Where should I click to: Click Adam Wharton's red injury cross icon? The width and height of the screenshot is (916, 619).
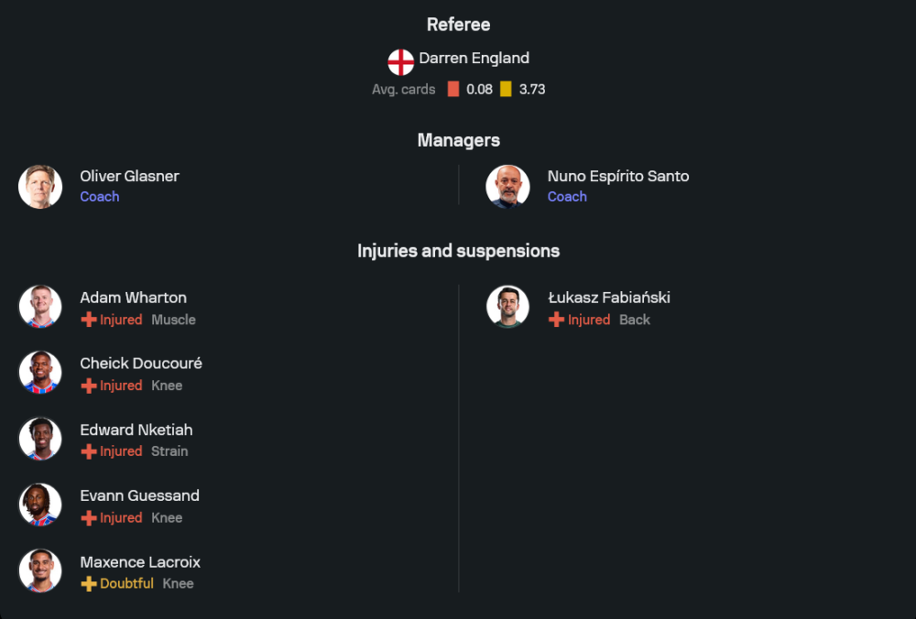point(89,320)
